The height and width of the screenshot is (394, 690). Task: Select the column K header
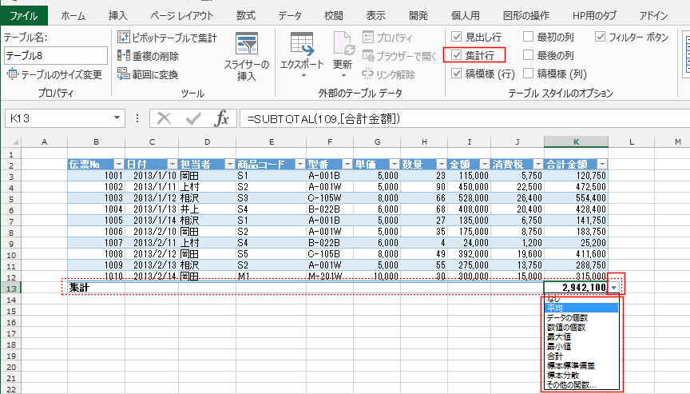pos(576,141)
